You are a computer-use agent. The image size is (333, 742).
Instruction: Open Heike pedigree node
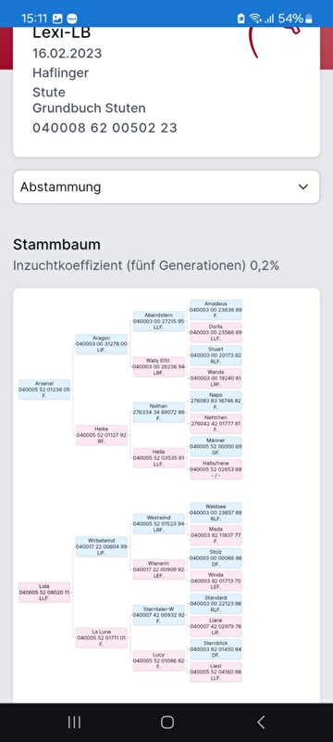(102, 435)
